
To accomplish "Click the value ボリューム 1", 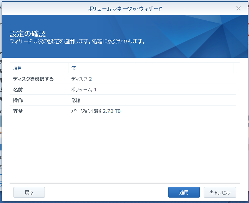I will (x=84, y=90).
